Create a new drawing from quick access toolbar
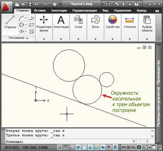Viewport: 163px width, 151px height. click(17, 4)
